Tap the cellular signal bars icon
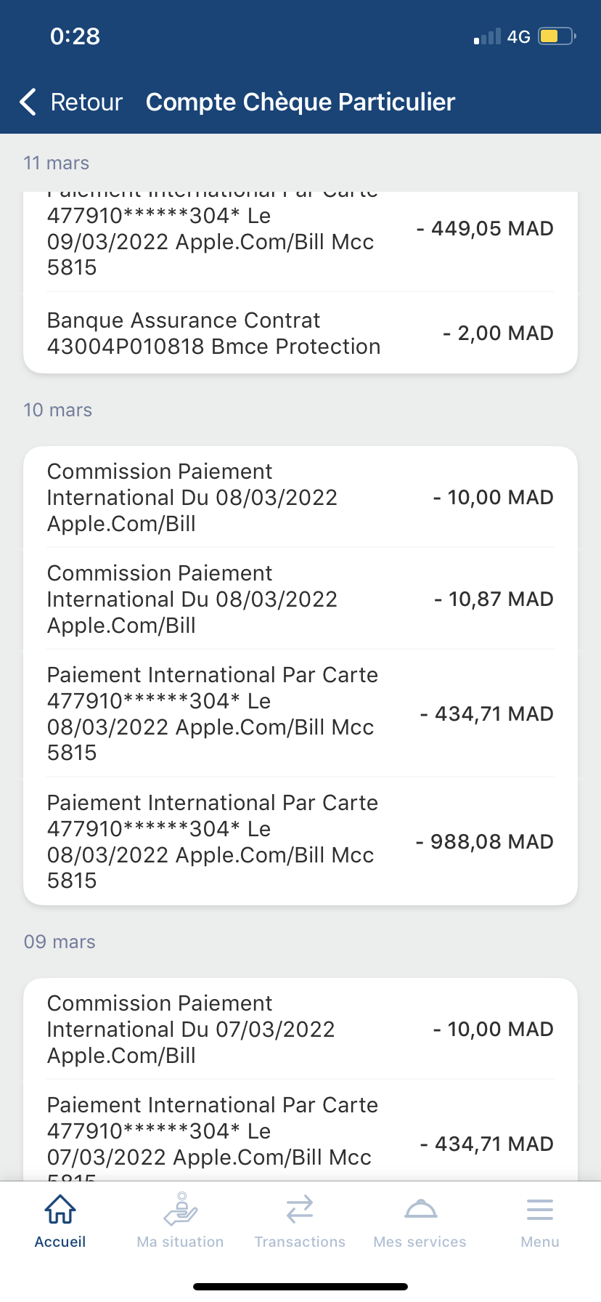Viewport: 601px width, 1302px height. pos(487,37)
